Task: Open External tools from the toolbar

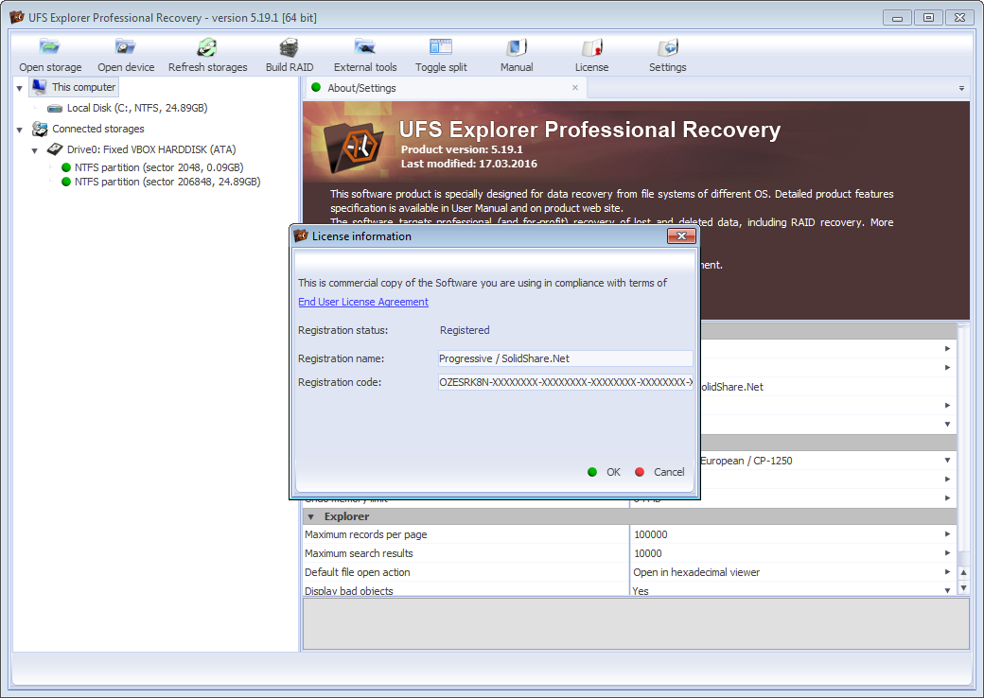Action: pos(365,47)
